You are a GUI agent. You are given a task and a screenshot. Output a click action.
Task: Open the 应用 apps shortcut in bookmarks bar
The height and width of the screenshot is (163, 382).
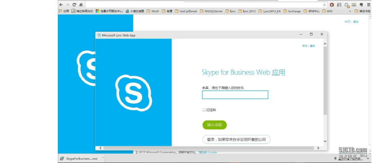coord(64,11)
